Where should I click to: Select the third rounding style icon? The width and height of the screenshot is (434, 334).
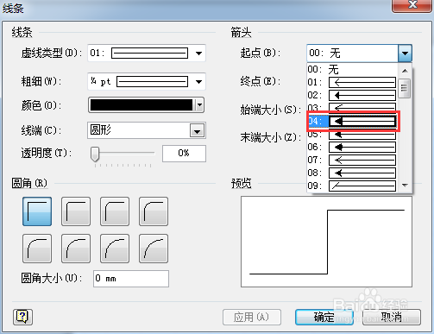(115, 211)
